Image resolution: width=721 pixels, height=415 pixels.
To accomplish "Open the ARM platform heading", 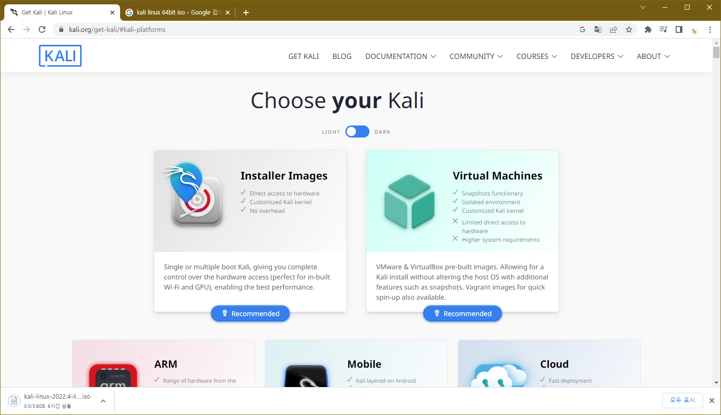I will pyautogui.click(x=166, y=364).
